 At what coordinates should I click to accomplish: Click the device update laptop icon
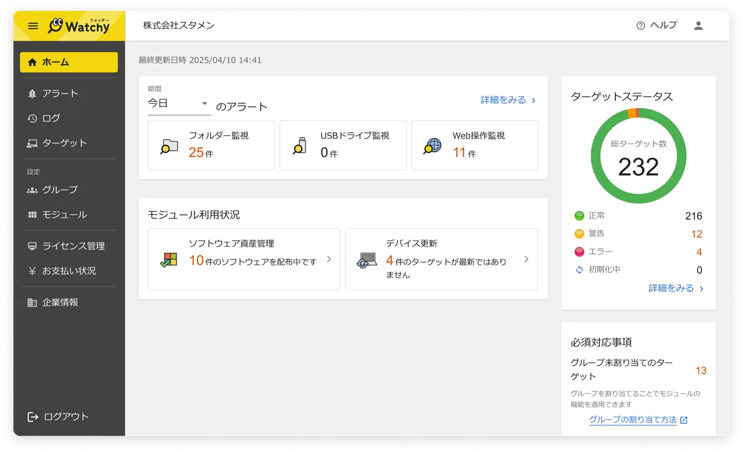(367, 260)
